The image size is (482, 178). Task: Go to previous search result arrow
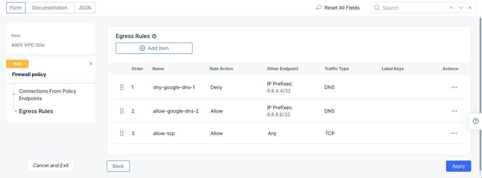point(451,8)
